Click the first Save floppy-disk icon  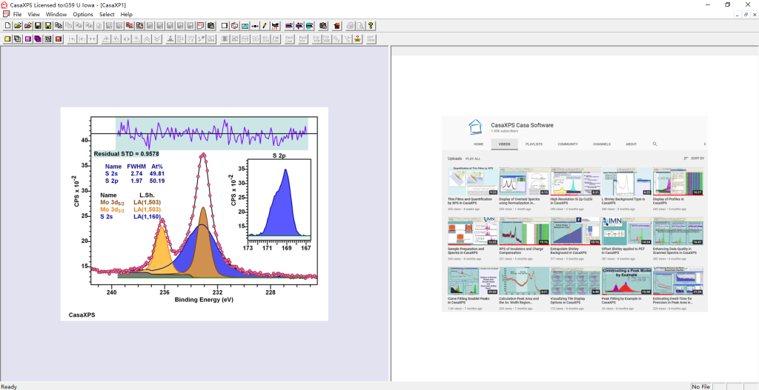coord(38,26)
